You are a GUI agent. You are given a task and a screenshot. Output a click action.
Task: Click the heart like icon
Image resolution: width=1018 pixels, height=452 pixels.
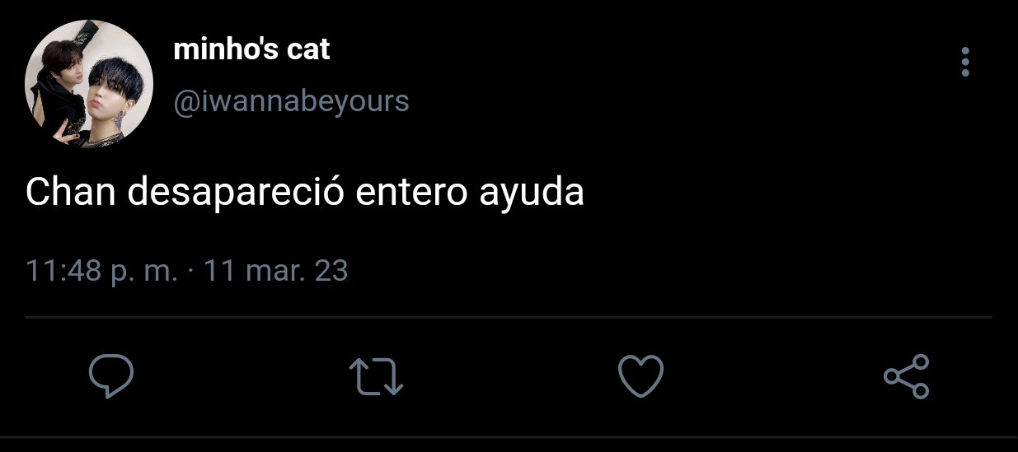[640, 376]
